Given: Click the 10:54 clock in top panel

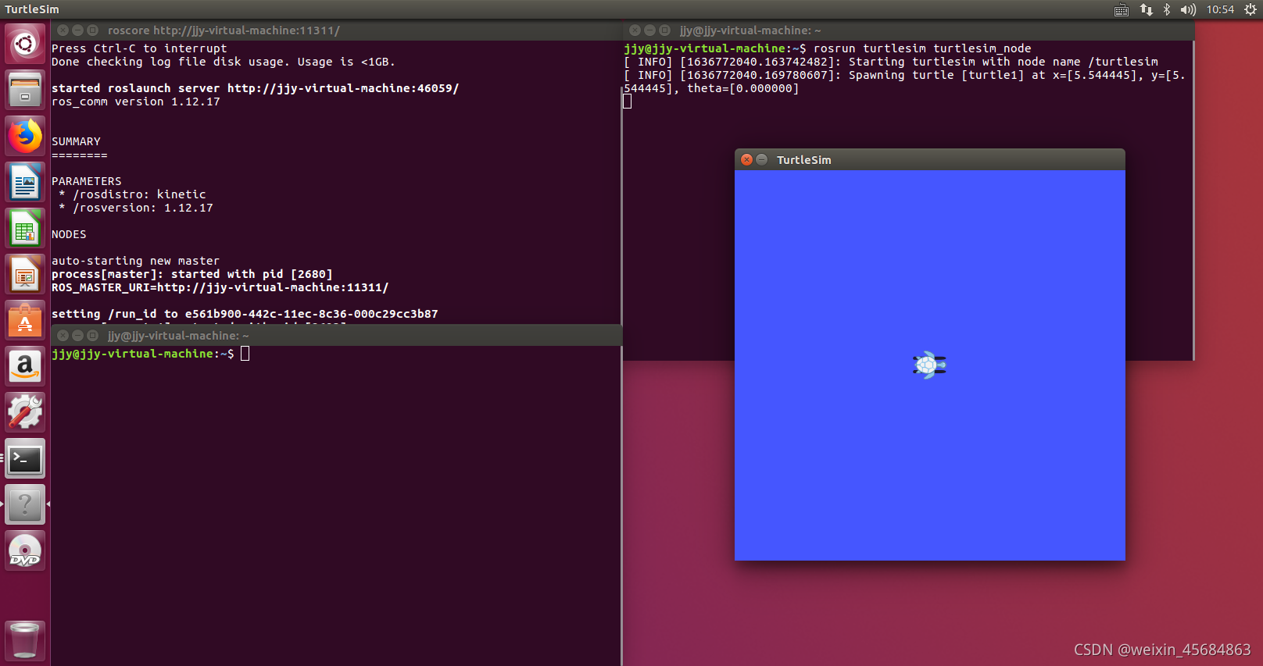Looking at the screenshot, I should click(1220, 9).
